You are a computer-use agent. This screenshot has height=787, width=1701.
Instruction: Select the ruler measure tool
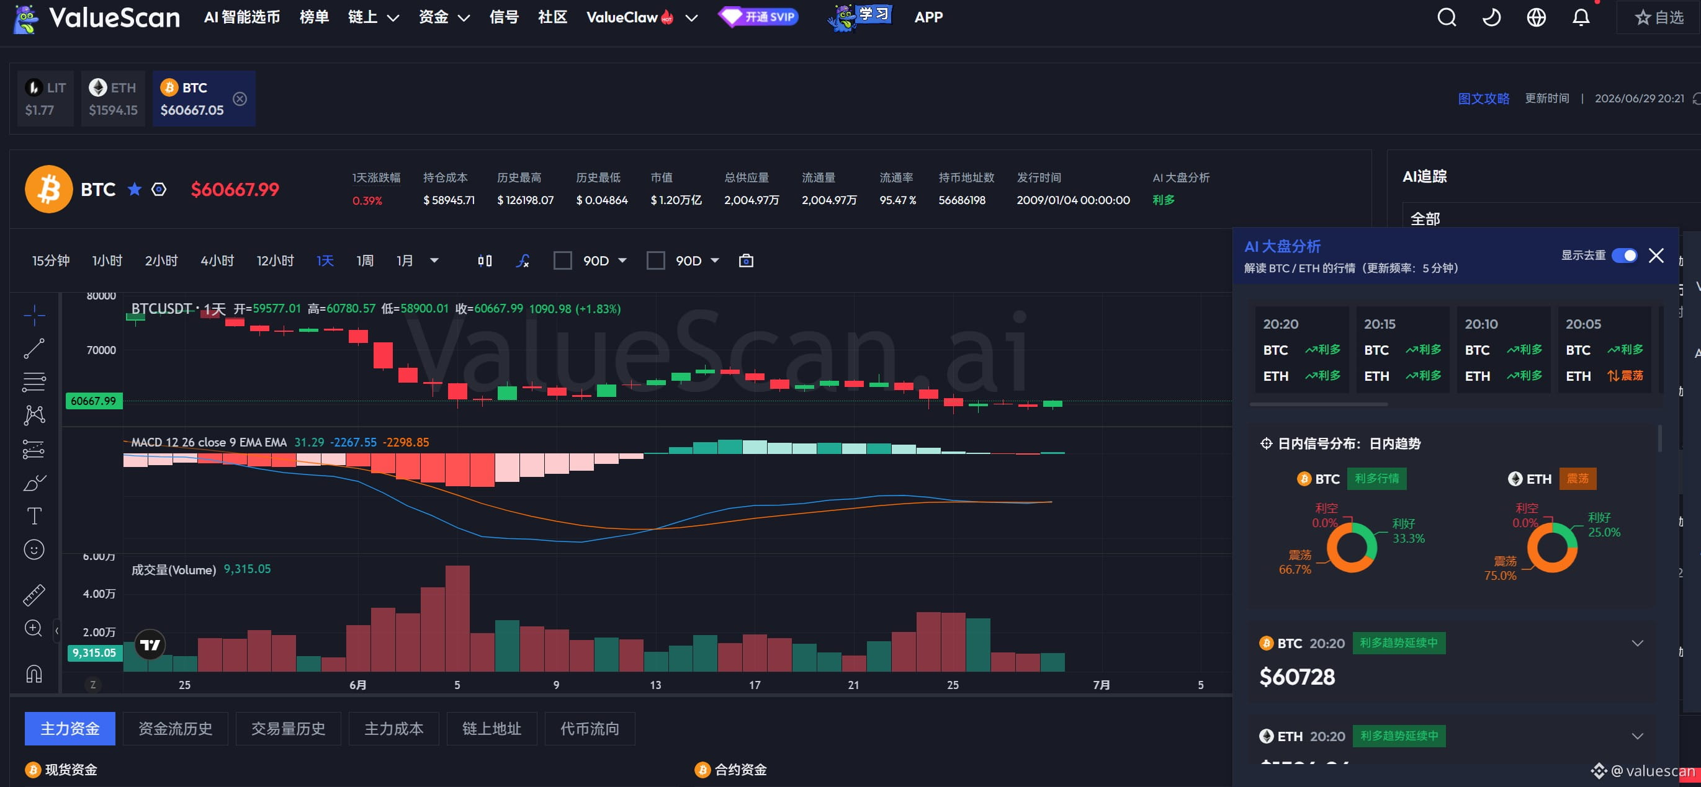(x=34, y=595)
